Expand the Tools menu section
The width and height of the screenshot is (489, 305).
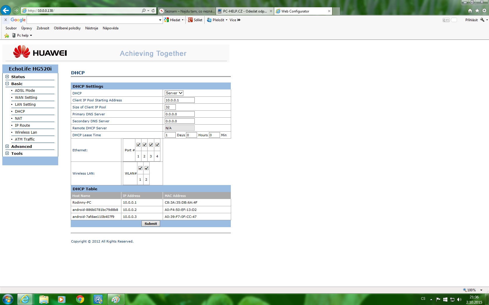coord(7,153)
